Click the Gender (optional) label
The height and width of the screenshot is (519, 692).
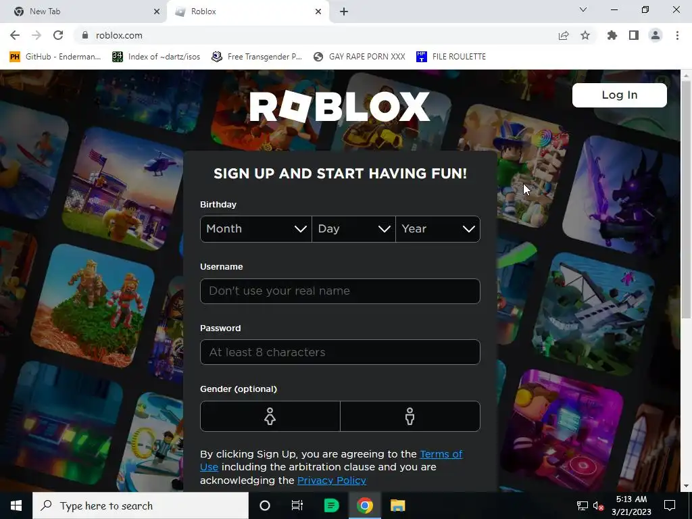(x=239, y=389)
